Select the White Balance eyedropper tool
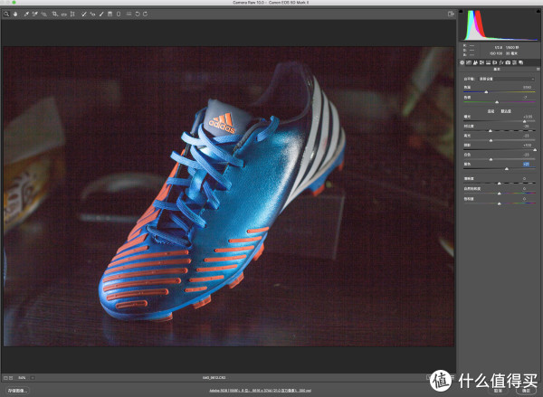This screenshot has width=543, height=397. pos(26,14)
